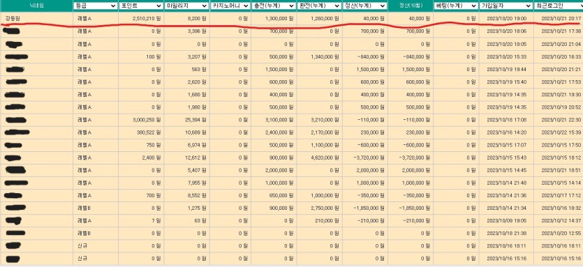
Task: Select the withdrawal cell 3,210,000 원
Action: click(325, 120)
